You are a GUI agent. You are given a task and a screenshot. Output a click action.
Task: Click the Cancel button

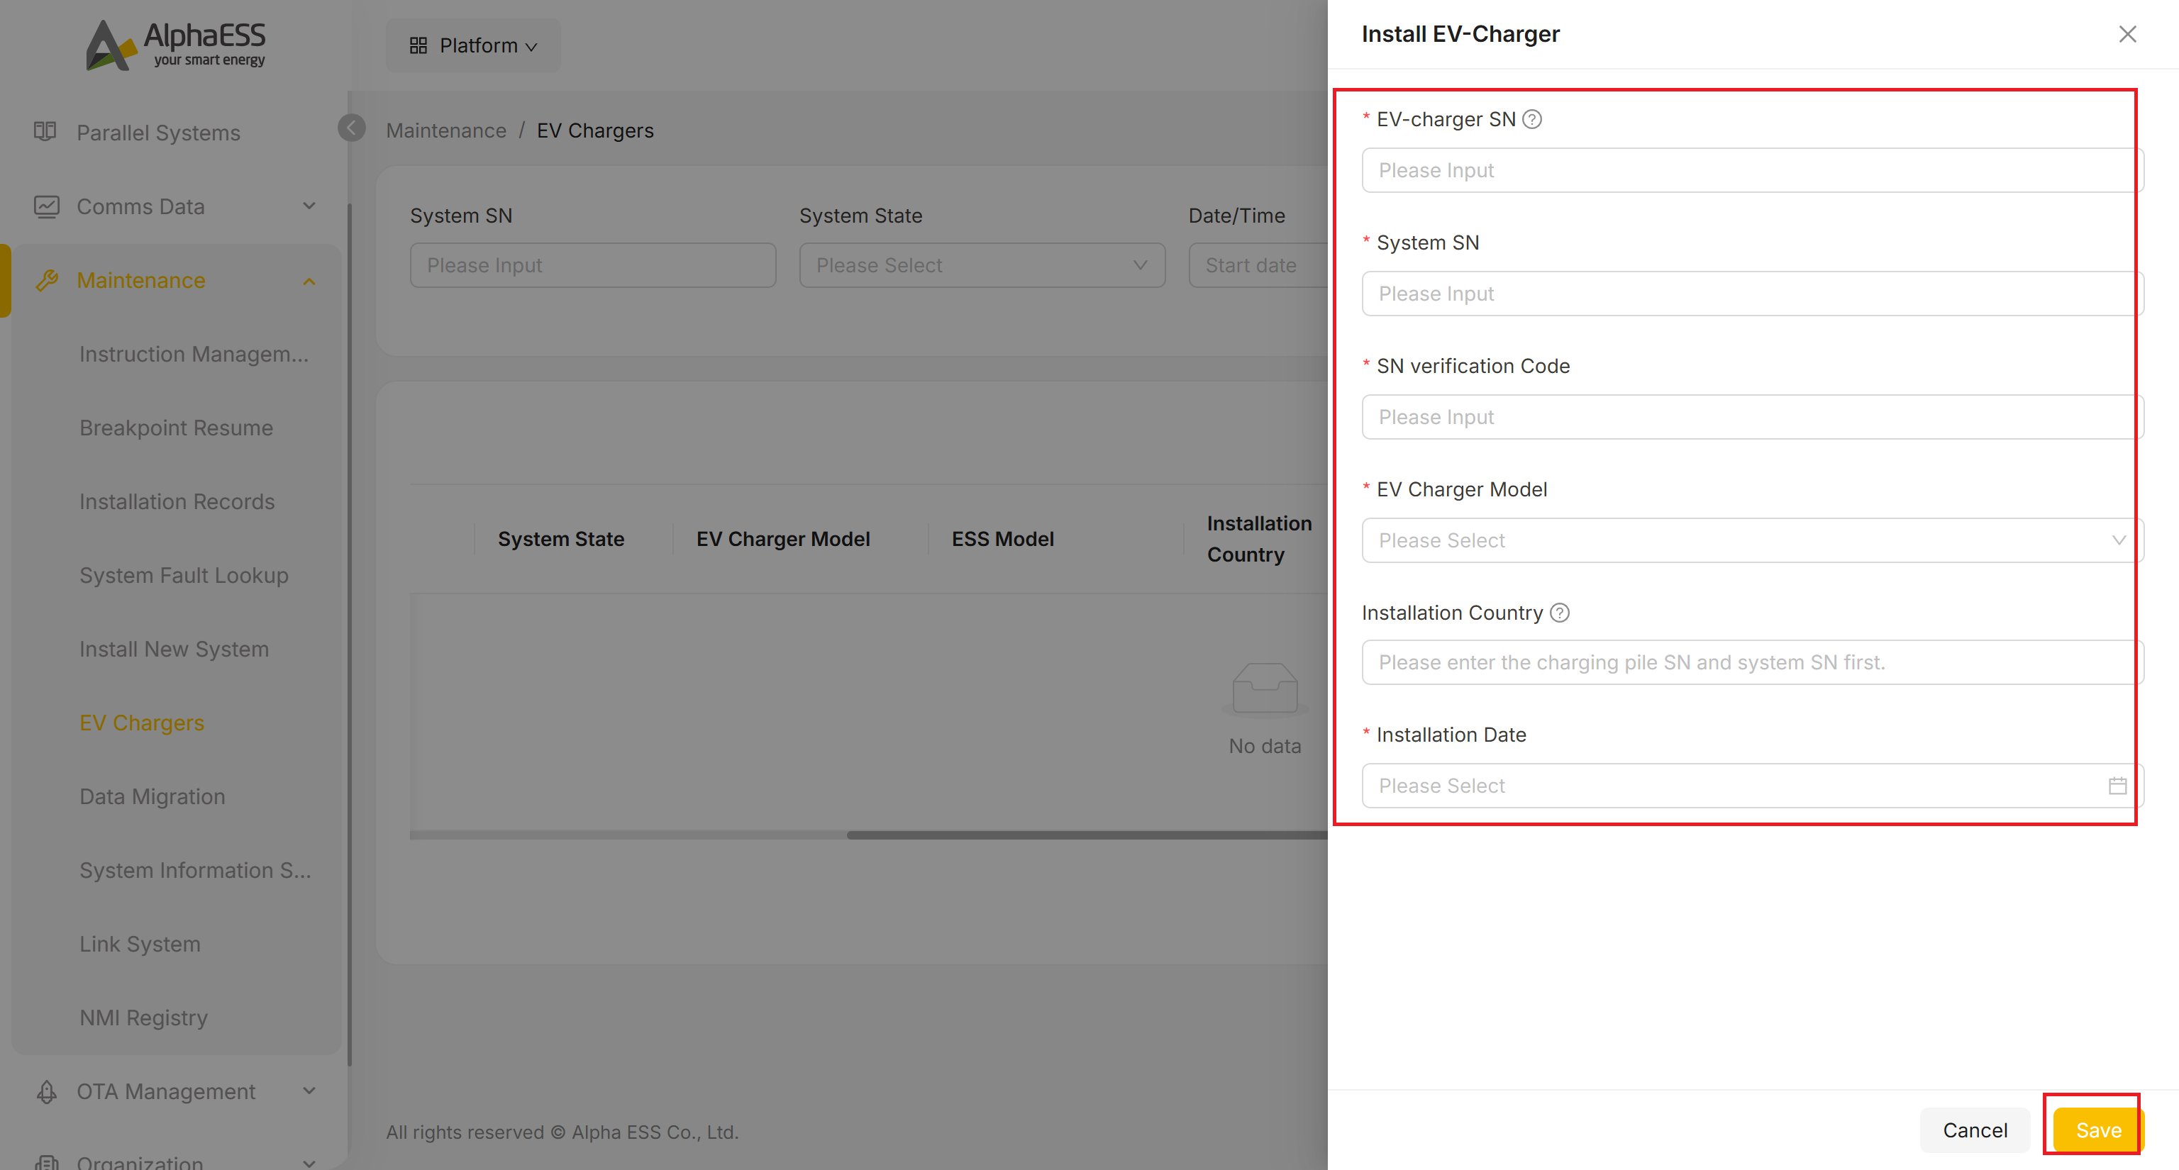[x=1975, y=1130]
